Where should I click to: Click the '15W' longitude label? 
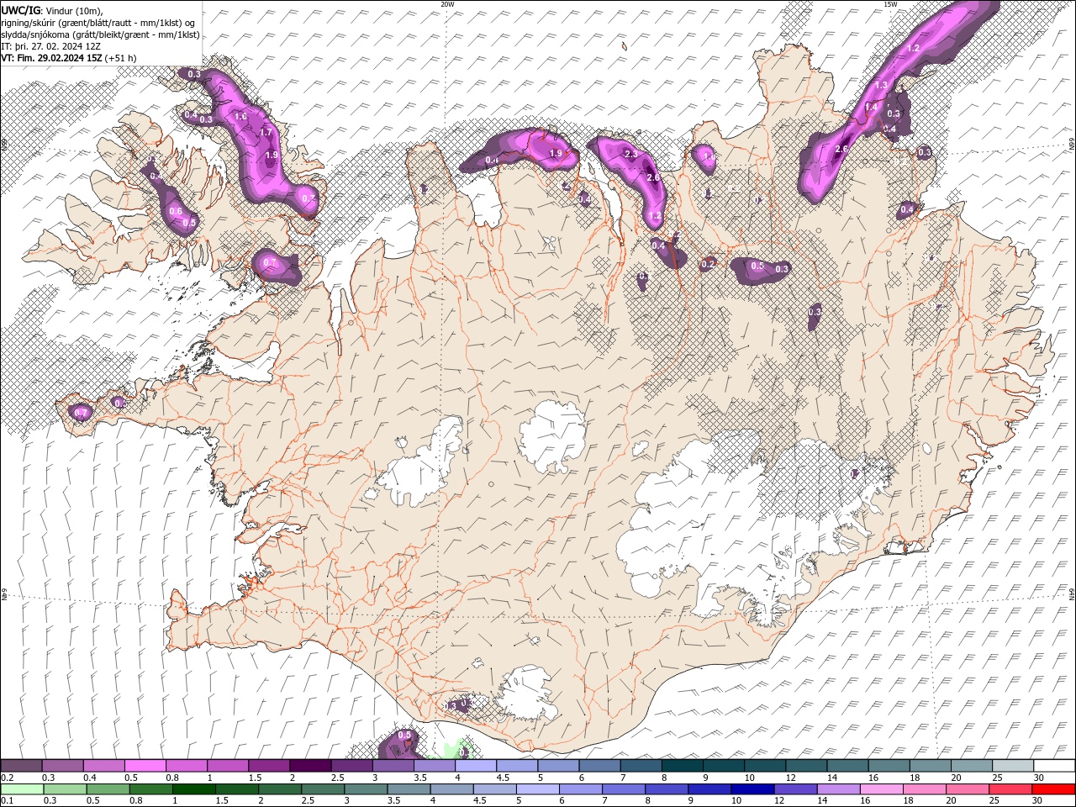891,4
